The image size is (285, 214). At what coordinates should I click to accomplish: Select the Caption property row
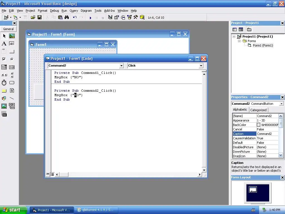click(x=255, y=134)
